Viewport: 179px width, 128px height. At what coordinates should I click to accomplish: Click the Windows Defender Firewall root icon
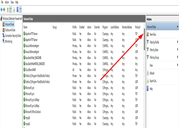click(x=2, y=18)
